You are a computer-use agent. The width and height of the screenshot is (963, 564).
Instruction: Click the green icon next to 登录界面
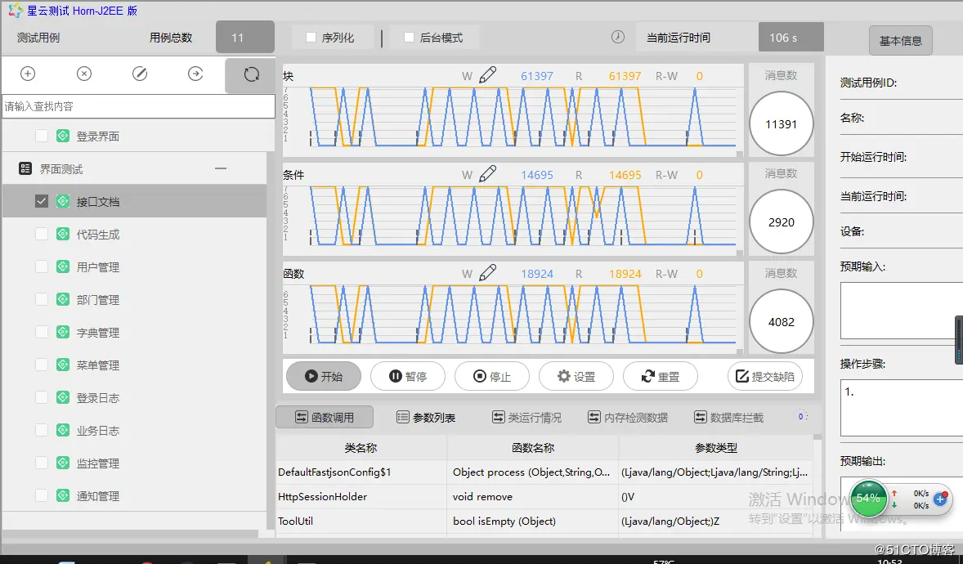click(63, 136)
